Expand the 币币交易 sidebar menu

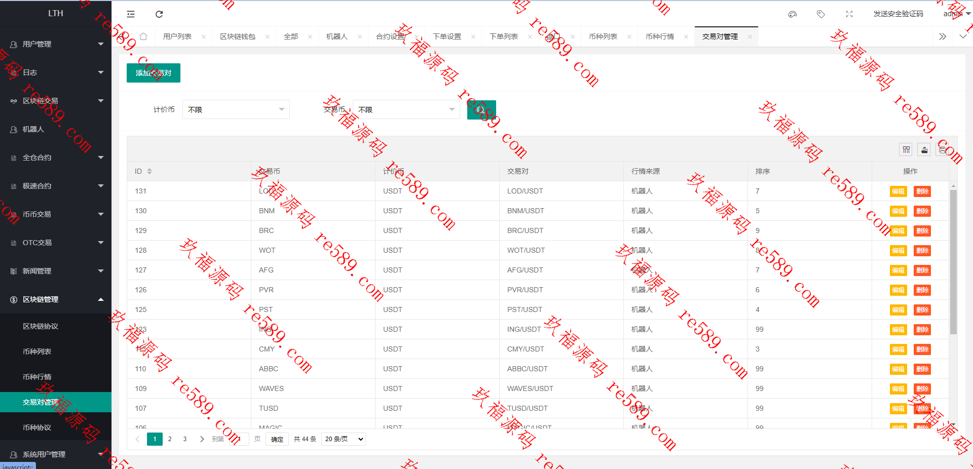[x=56, y=214]
